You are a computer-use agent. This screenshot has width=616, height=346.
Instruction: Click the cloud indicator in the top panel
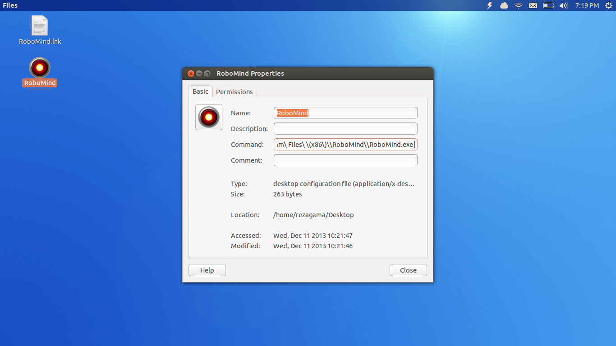[x=504, y=5]
